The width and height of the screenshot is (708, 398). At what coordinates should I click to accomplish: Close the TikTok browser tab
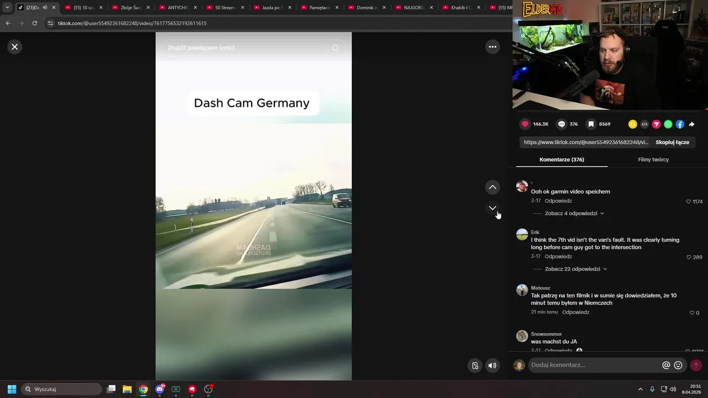54,8
